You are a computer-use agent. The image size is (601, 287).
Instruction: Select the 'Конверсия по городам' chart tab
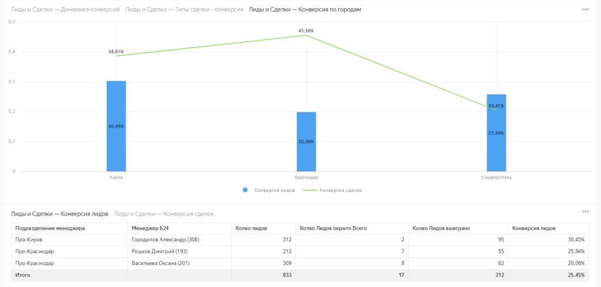305,10
